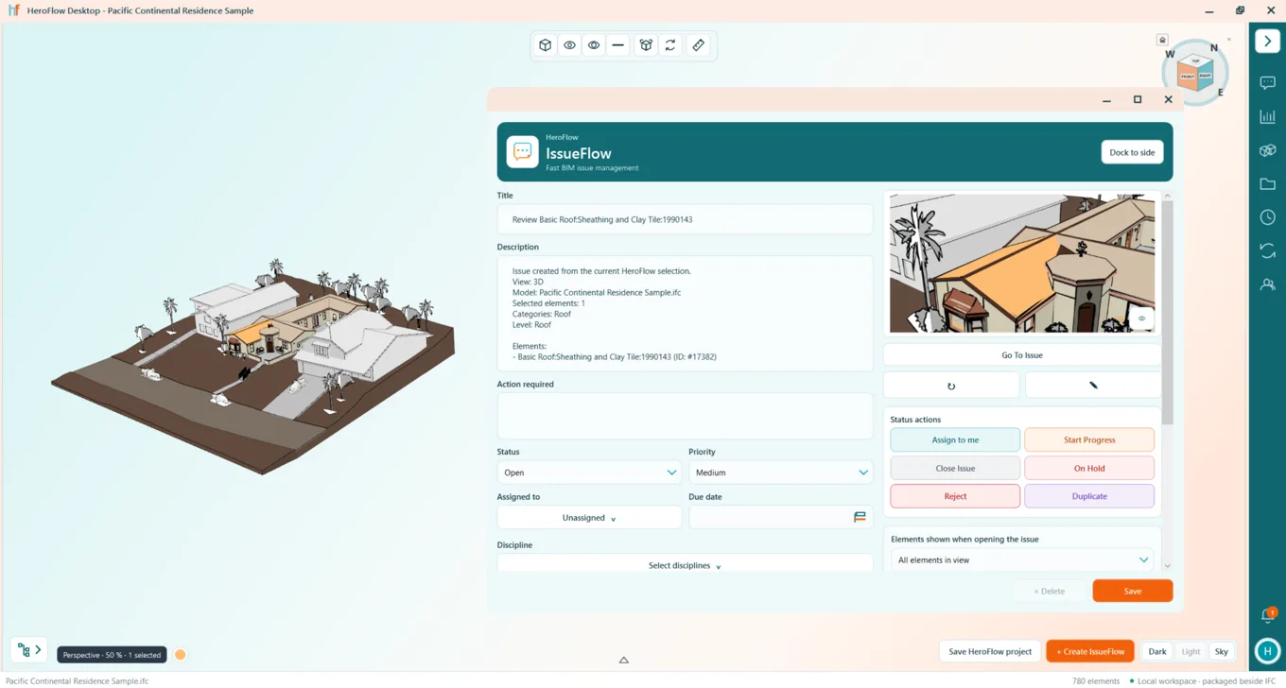This screenshot has width=1286, height=688.
Task: Select the ruler measure tool
Action: point(698,45)
